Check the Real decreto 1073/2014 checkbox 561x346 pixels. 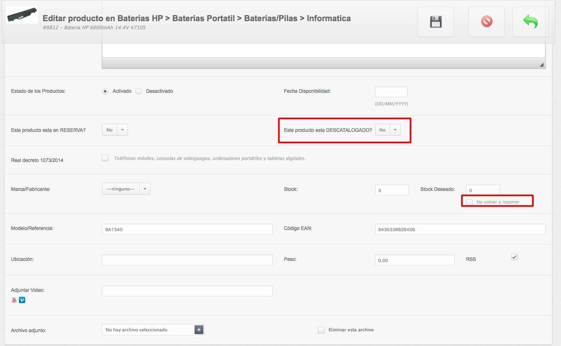click(105, 158)
